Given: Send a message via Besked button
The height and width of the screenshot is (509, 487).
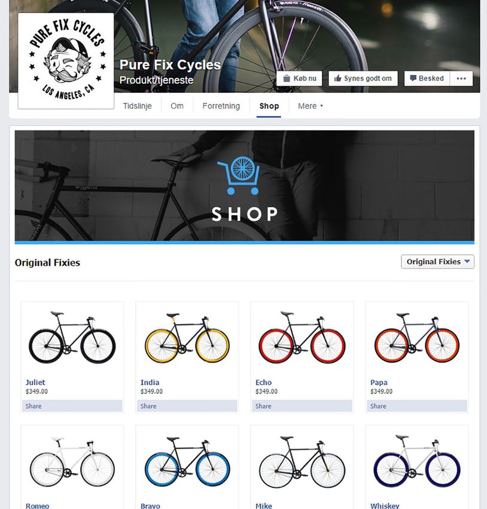Looking at the screenshot, I should click(x=427, y=78).
